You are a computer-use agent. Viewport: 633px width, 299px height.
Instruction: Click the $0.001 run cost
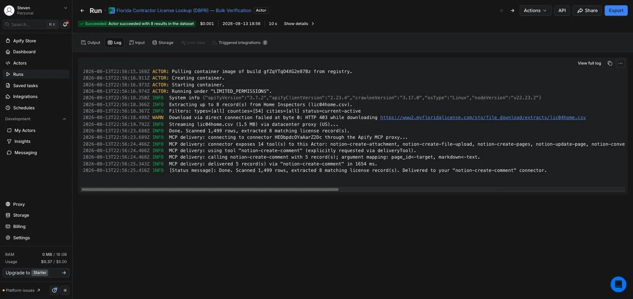(207, 24)
